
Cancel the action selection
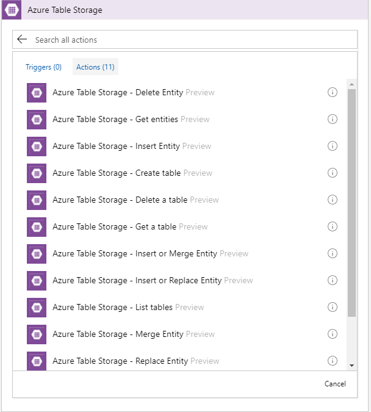pyautogui.click(x=335, y=384)
